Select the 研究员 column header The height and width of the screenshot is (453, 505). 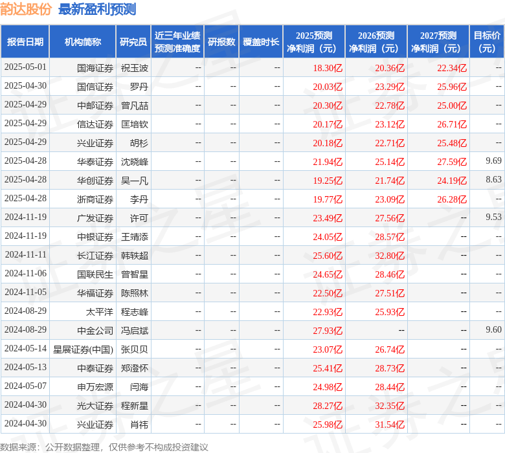pyautogui.click(x=133, y=42)
